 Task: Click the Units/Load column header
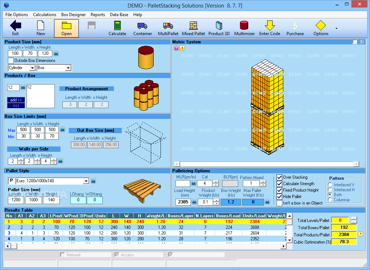[254, 216]
